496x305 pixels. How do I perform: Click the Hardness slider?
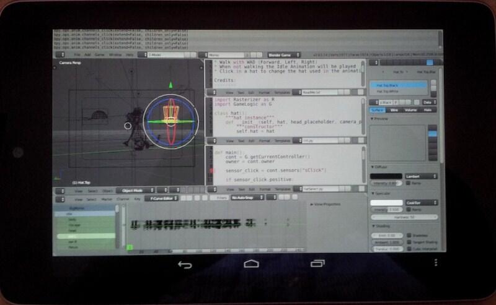tap(404, 217)
